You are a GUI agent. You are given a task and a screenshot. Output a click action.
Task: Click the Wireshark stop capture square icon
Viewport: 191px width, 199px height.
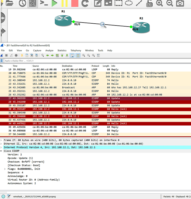pos(7,55)
